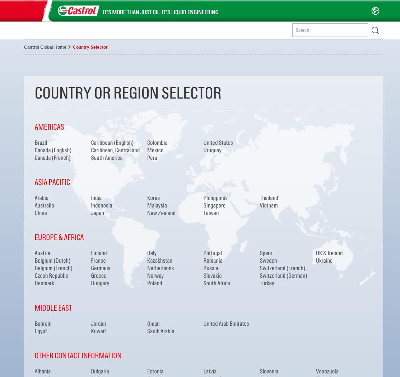This screenshot has width=400, height=377.
Task: Select Caribbean (English)
Action: click(x=112, y=143)
